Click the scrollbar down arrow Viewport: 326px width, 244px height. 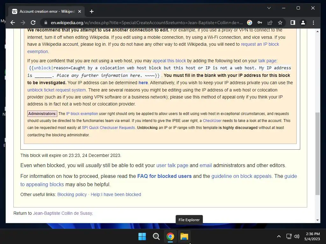[x=317, y=220]
